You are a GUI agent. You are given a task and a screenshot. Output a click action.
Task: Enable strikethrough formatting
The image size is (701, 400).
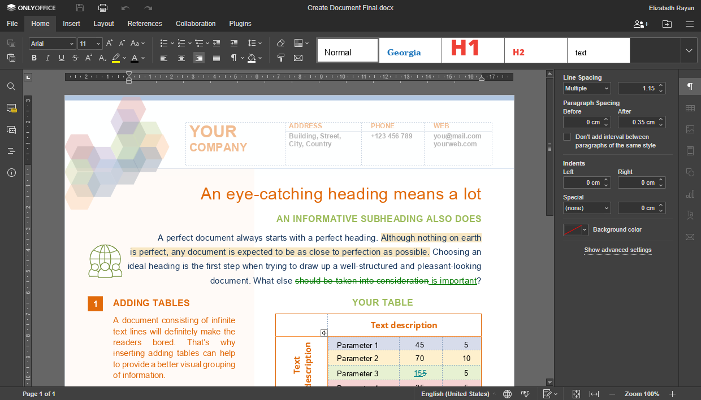(74, 58)
